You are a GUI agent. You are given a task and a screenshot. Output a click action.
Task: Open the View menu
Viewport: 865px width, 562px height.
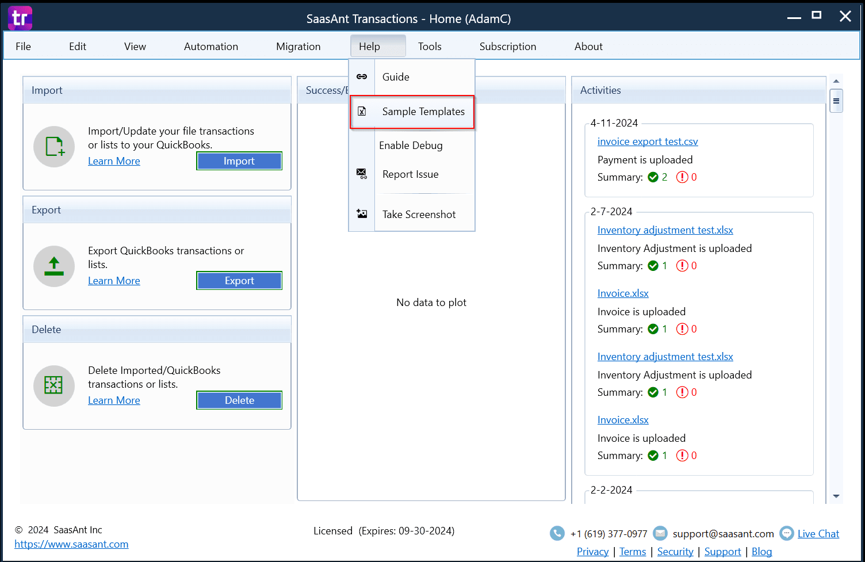[135, 47]
